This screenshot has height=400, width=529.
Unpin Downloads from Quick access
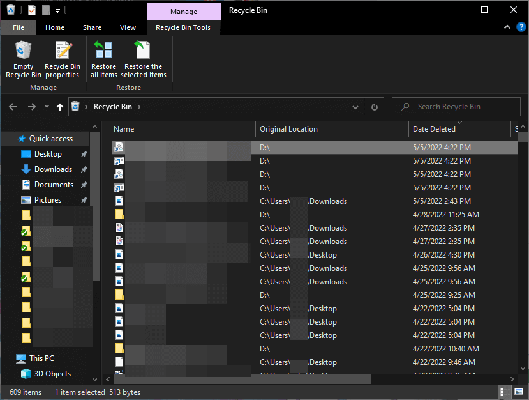[x=84, y=169]
